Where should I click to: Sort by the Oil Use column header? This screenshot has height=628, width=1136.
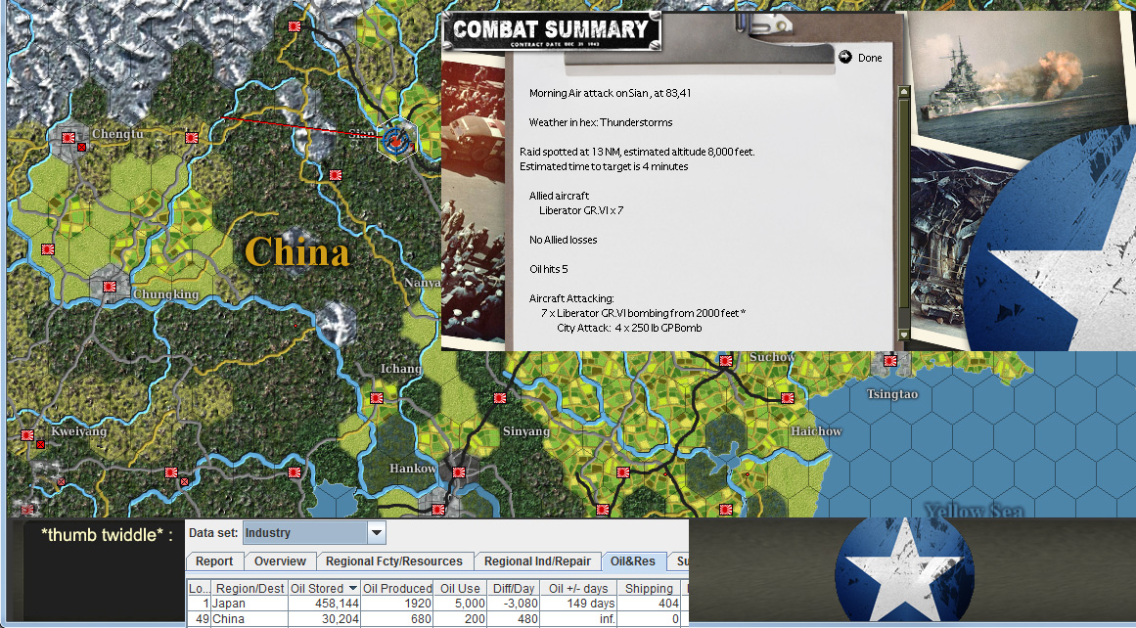[x=460, y=588]
